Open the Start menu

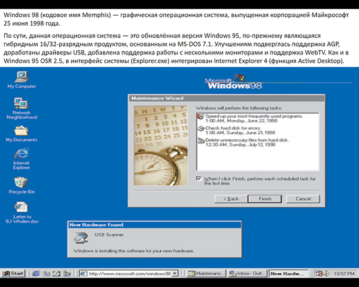pos(13,273)
